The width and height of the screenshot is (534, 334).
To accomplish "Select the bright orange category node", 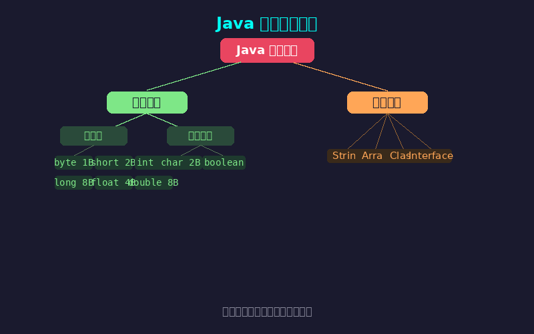I will pos(387,102).
